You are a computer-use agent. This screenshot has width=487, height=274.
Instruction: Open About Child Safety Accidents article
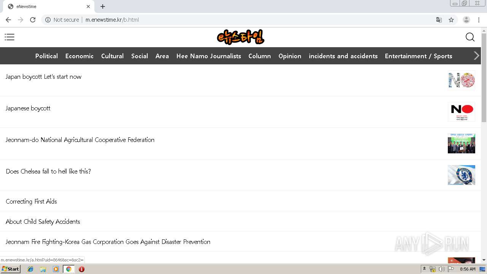[43, 221]
